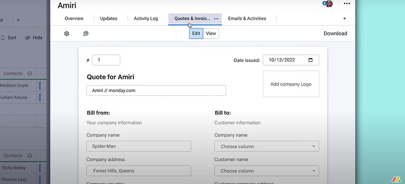Edit the Forest Hills, Queens address field
The image size is (405, 184).
click(x=139, y=171)
